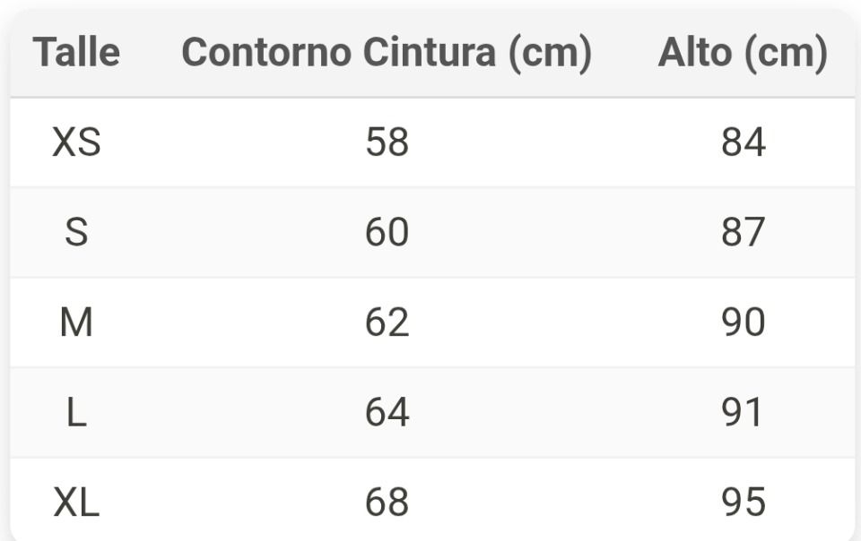Image resolution: width=861 pixels, height=541 pixels.
Task: Click the Talle column header
Action: click(76, 53)
